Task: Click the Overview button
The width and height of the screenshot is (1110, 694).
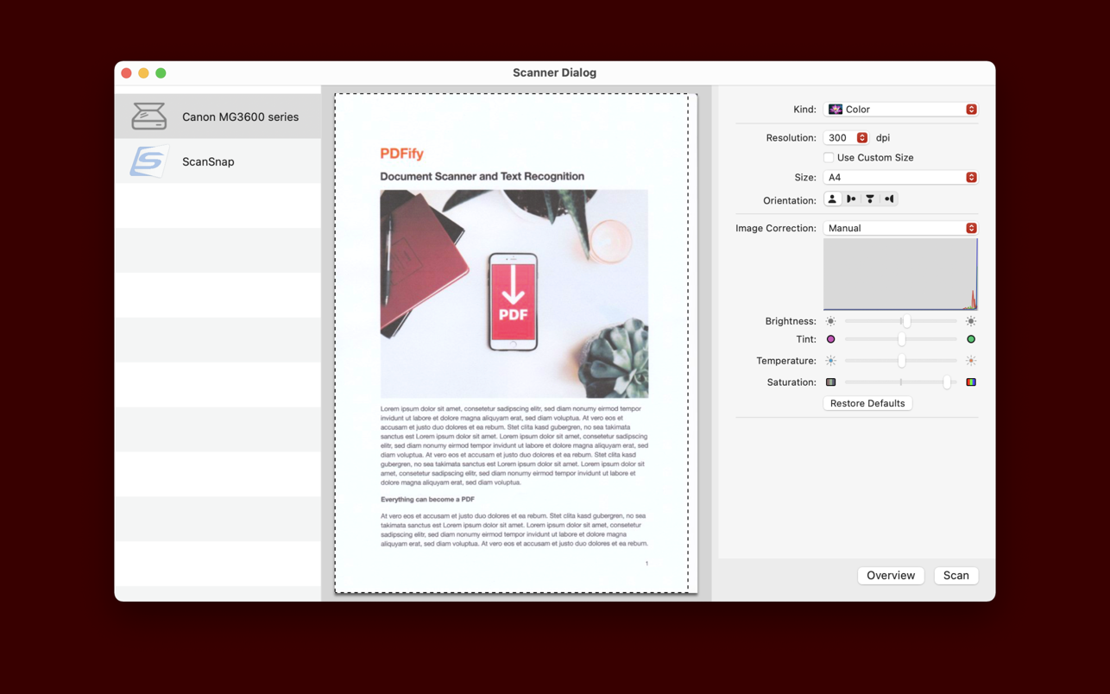Action: [x=890, y=576]
